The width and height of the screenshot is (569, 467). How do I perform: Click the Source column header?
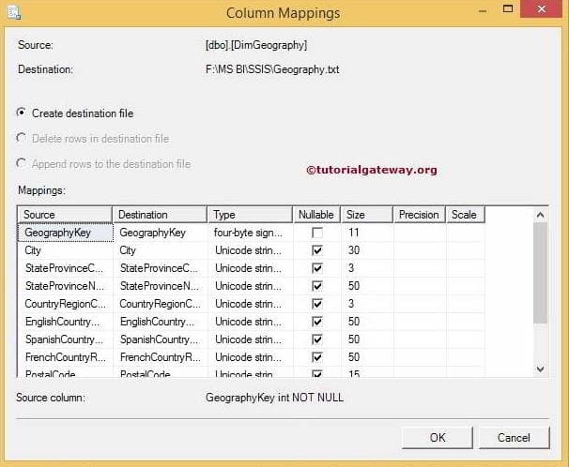pyautogui.click(x=65, y=215)
